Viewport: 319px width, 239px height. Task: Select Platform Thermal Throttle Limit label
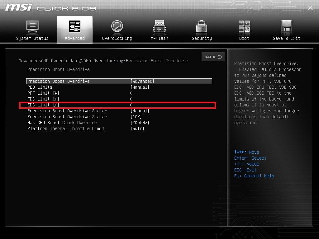[x=66, y=129]
